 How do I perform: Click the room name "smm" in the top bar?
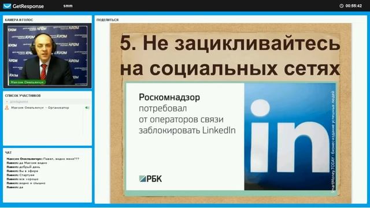tap(68, 6)
